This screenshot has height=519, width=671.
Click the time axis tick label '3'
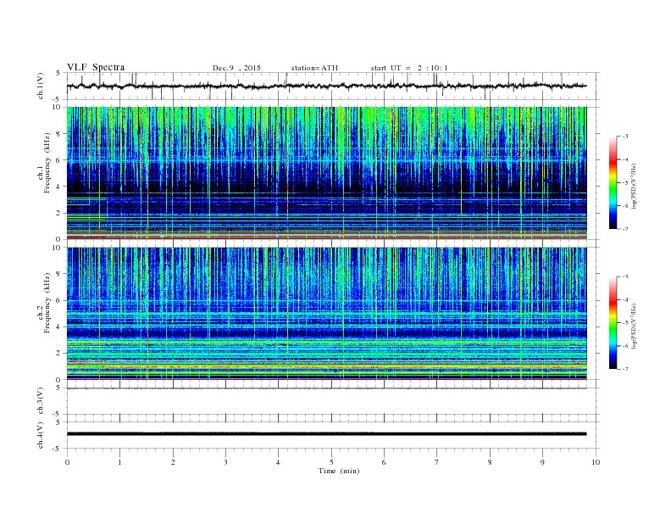click(x=225, y=462)
